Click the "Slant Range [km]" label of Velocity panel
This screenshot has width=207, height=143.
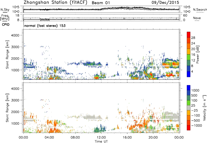tap(7, 108)
